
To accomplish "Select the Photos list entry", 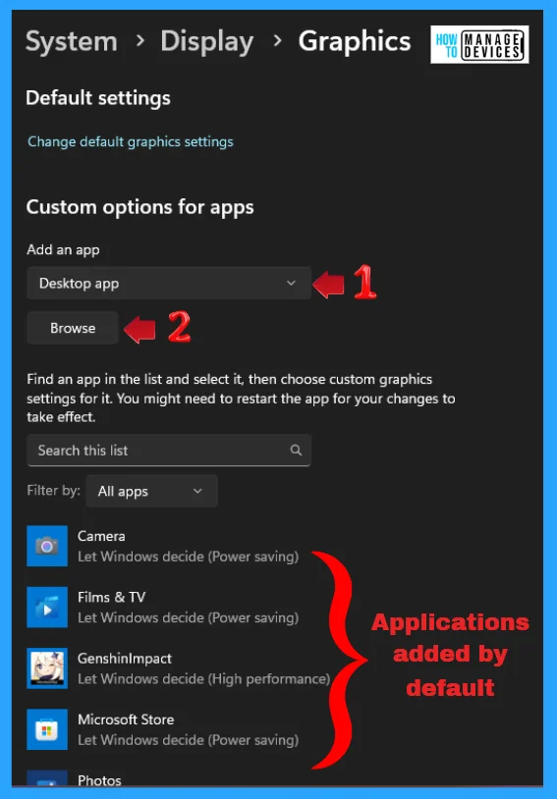I will coord(75,779).
